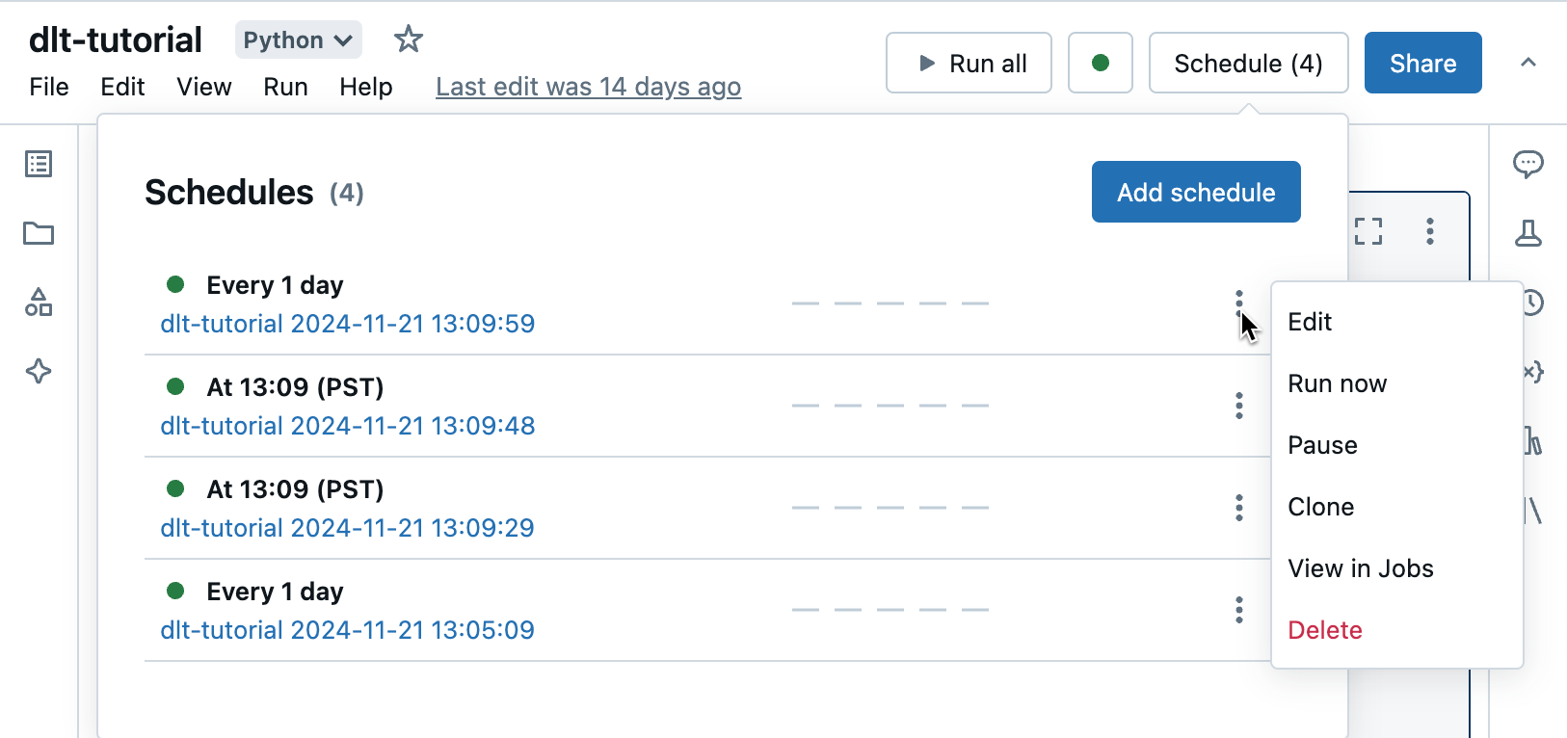Viewport: 1567px width, 738px height.
Task: Collapse the header with the chevron up
Action: pos(1527,63)
